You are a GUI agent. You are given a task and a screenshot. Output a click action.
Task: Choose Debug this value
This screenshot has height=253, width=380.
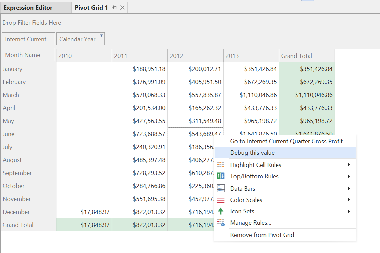[252, 153]
